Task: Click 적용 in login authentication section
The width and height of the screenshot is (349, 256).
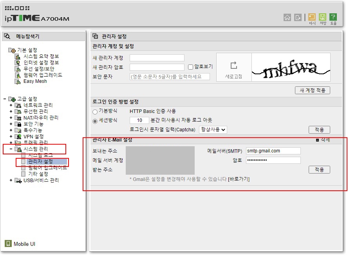Action: [319, 130]
